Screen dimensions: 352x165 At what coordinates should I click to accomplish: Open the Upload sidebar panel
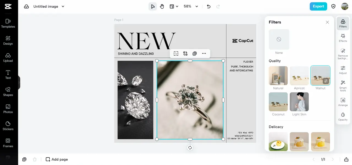click(x=8, y=58)
